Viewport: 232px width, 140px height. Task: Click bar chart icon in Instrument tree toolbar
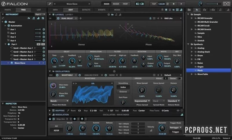(x=38, y=18)
